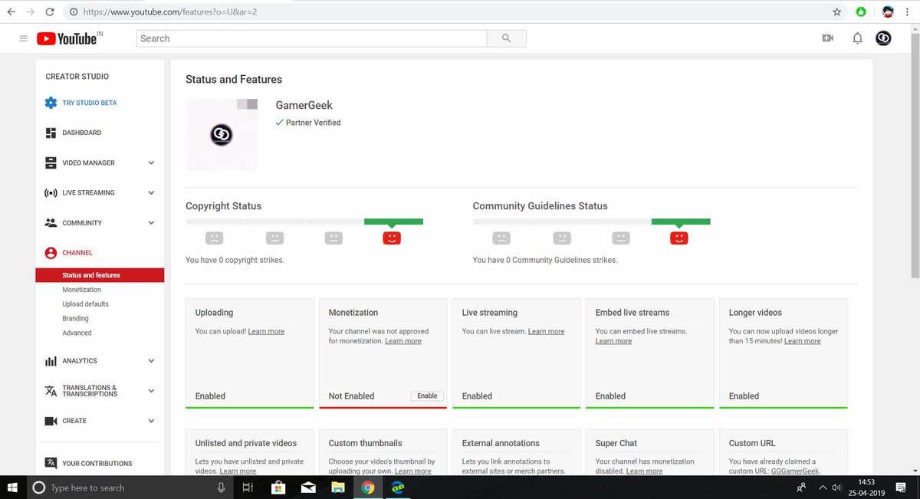Click Learn more in Unlisted and private videos card
920x499 pixels.
point(238,471)
